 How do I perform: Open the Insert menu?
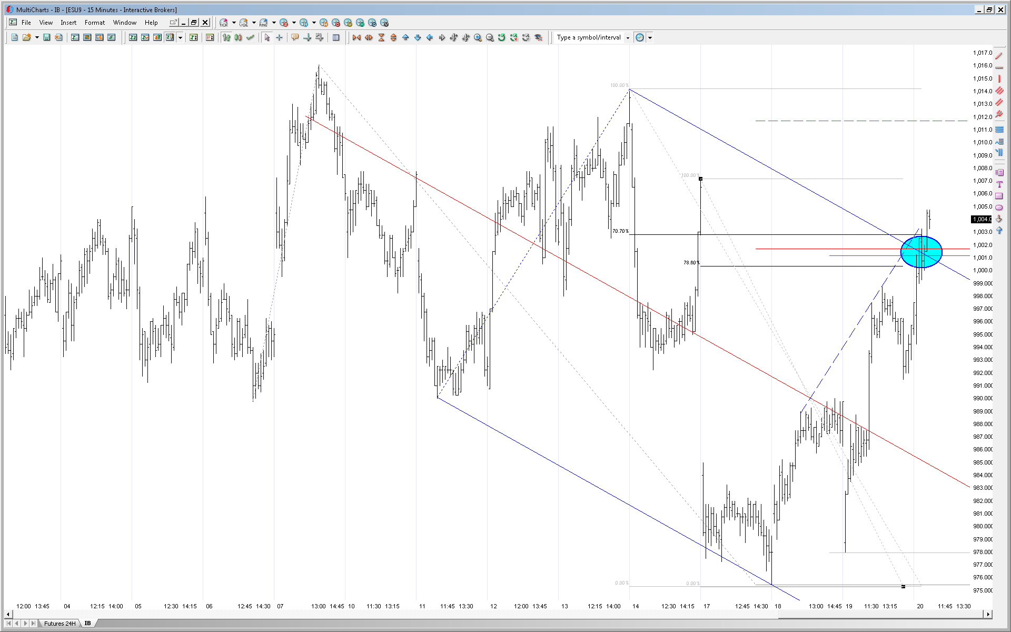pos(68,23)
